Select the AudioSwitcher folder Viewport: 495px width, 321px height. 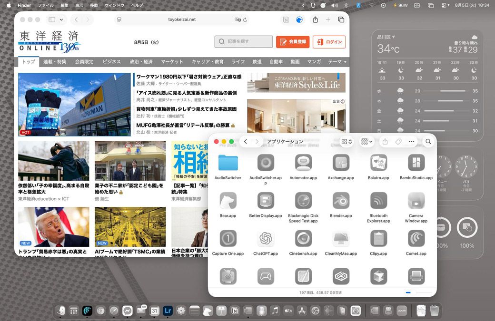tap(228, 163)
